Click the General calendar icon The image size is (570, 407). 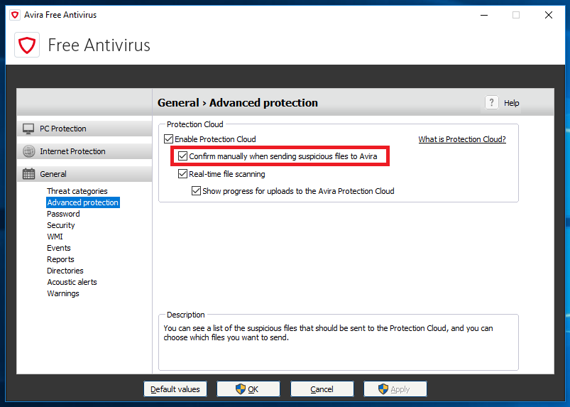28,174
